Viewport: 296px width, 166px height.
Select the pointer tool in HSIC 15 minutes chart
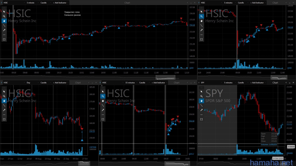click(103, 92)
